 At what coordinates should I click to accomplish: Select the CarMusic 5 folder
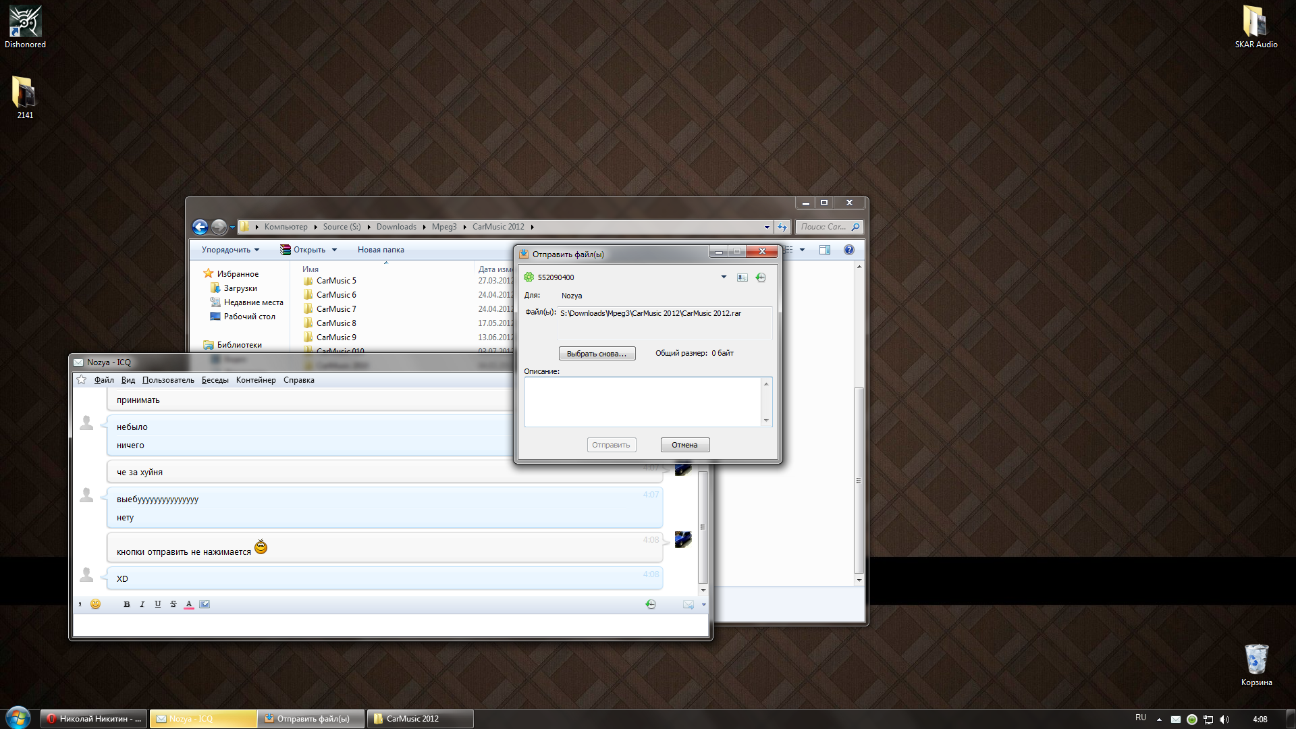(336, 281)
